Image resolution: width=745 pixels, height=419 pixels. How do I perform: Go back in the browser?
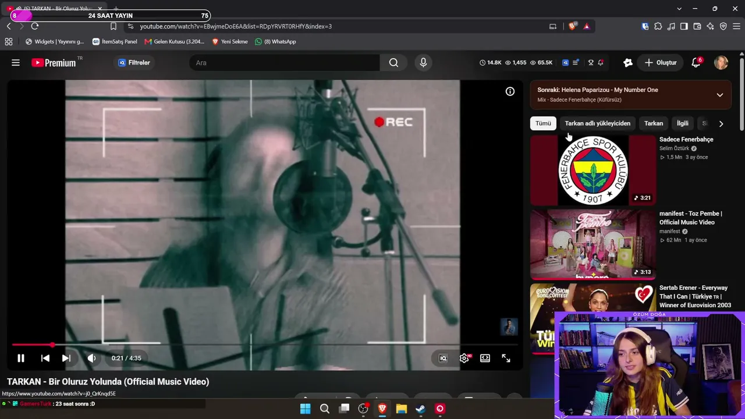click(x=9, y=26)
